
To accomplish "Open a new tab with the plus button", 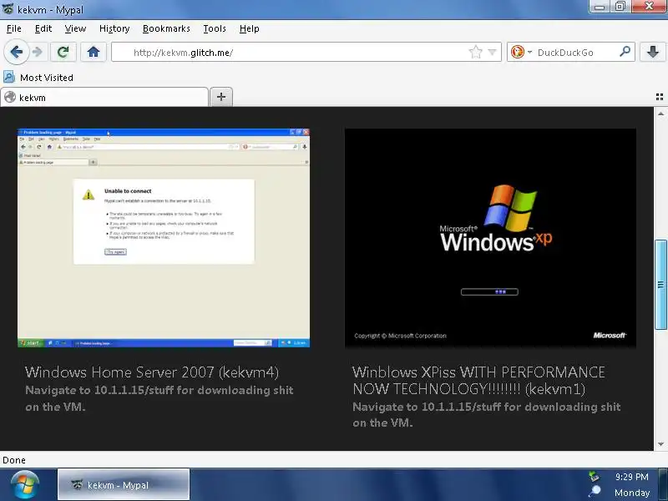I will [221, 97].
